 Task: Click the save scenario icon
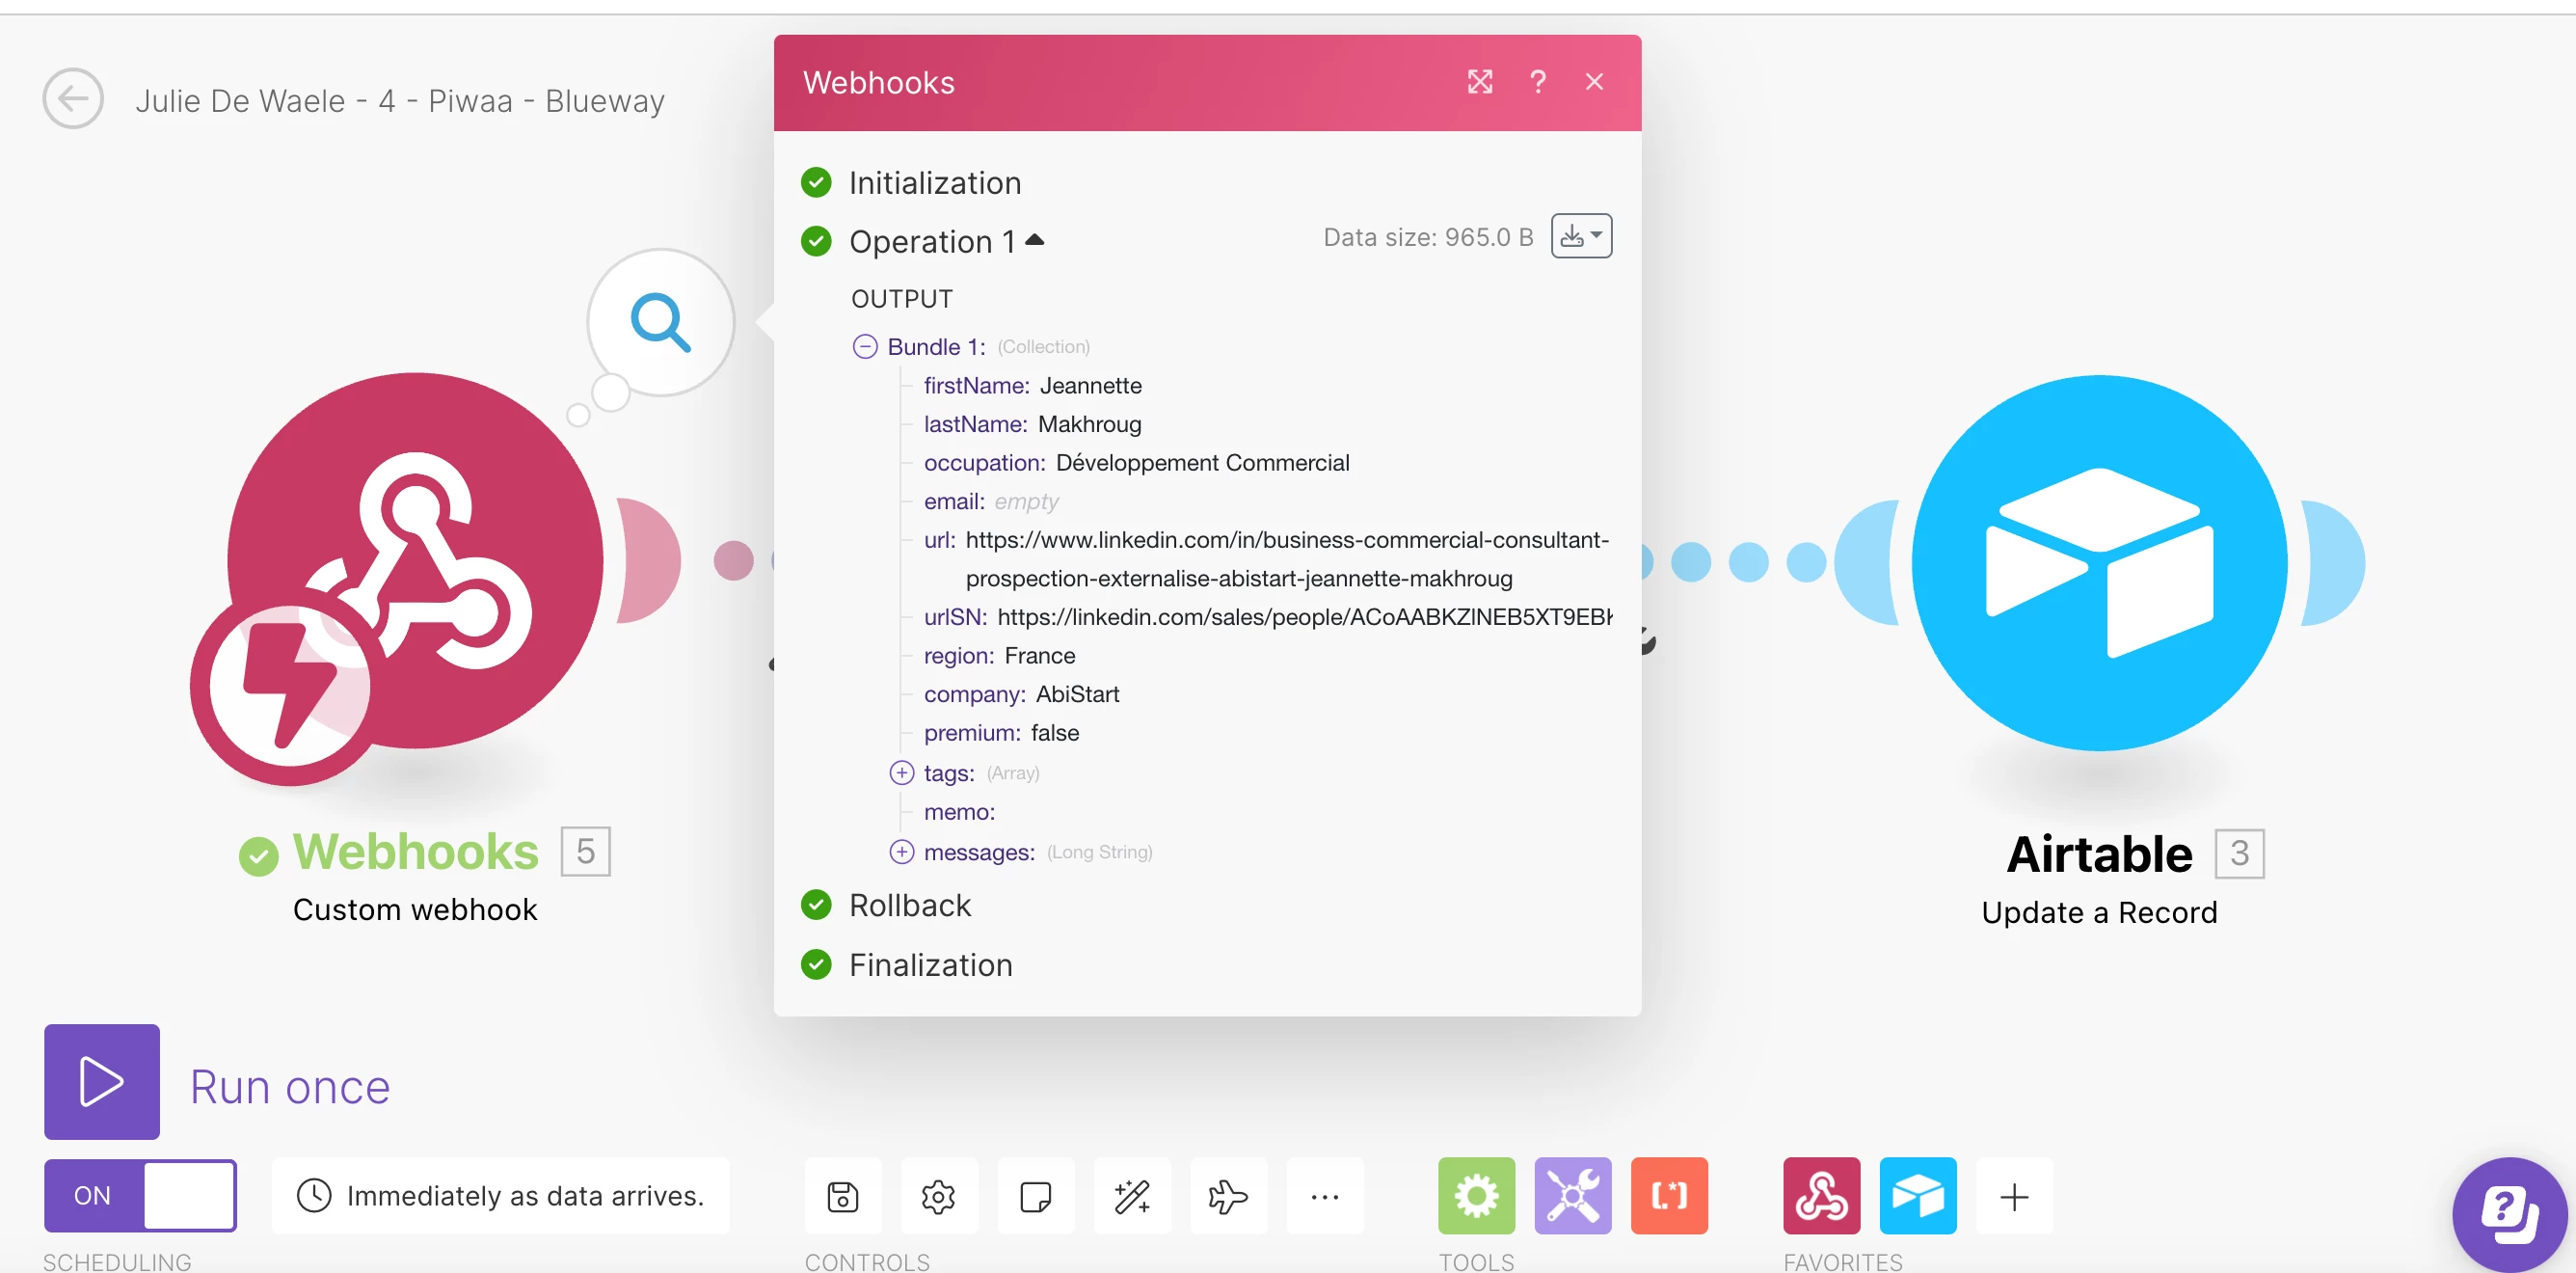tap(842, 1196)
